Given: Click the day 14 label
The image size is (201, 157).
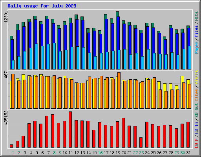Looking at the screenshot, I should coord(88,153).
